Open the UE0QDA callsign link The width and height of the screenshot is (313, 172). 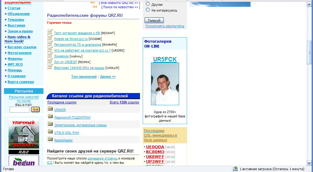[155, 147]
